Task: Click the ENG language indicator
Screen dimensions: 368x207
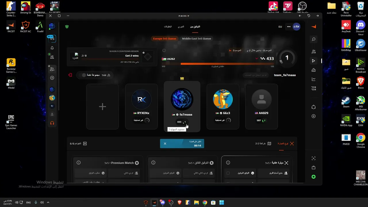Action: [28, 202]
